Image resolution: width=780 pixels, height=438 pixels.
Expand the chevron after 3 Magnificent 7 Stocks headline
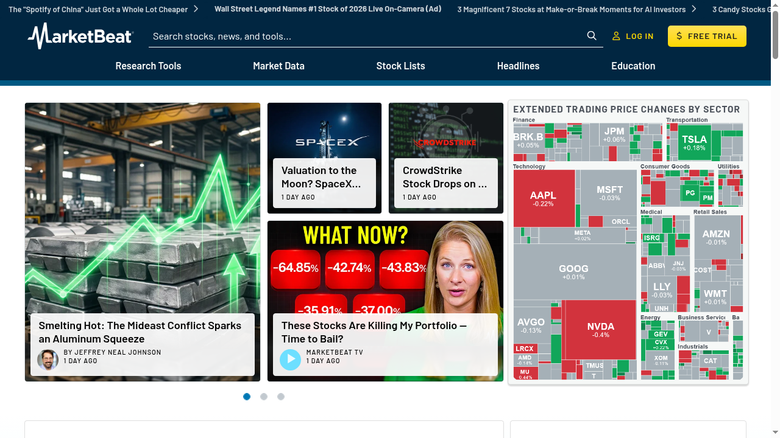694,9
